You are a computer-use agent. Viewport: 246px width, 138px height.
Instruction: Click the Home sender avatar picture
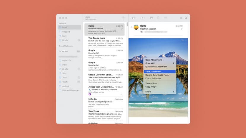tap(136, 27)
